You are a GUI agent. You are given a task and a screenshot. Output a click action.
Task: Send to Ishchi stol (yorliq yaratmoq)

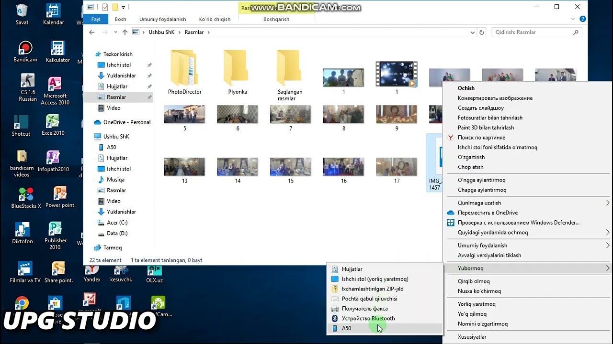pos(385,279)
